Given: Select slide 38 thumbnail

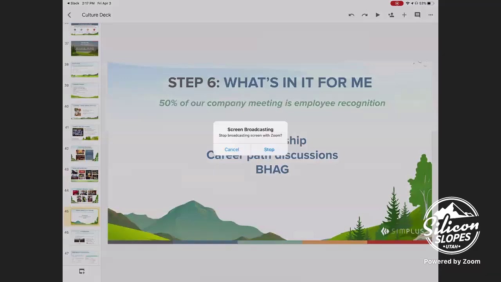Looking at the screenshot, I should click(x=85, y=69).
